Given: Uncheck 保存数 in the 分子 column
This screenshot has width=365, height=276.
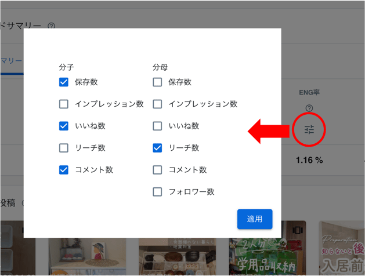Looking at the screenshot, I should pyautogui.click(x=64, y=82).
